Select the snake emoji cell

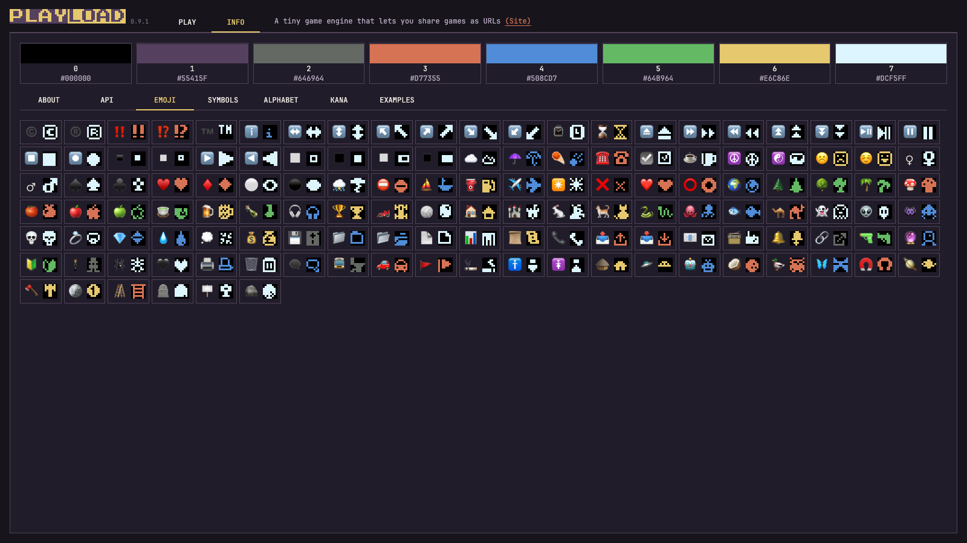(656, 212)
